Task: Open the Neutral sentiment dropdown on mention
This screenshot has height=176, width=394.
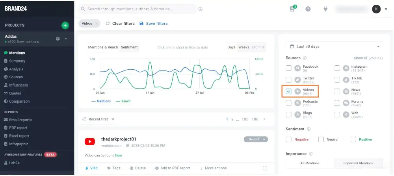Action: click(256, 139)
